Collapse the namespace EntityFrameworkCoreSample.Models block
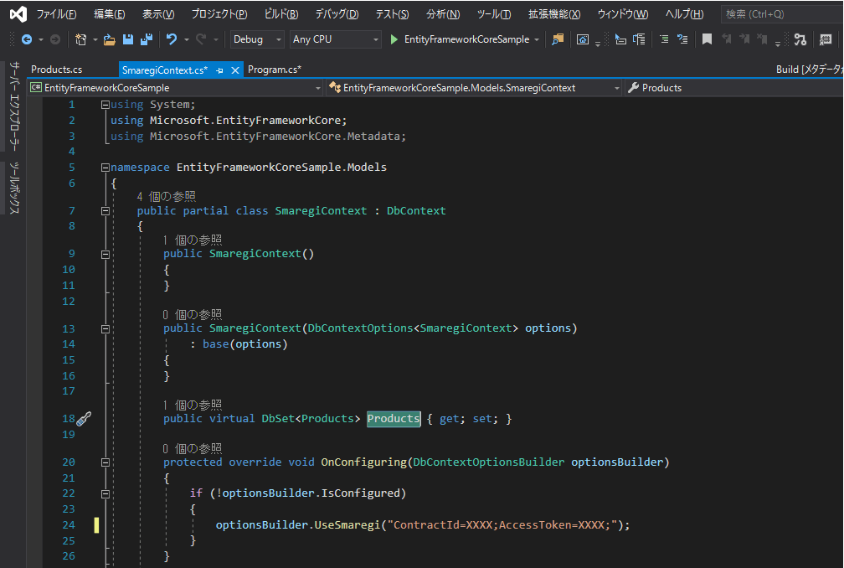This screenshot has width=844, height=568. [x=105, y=168]
